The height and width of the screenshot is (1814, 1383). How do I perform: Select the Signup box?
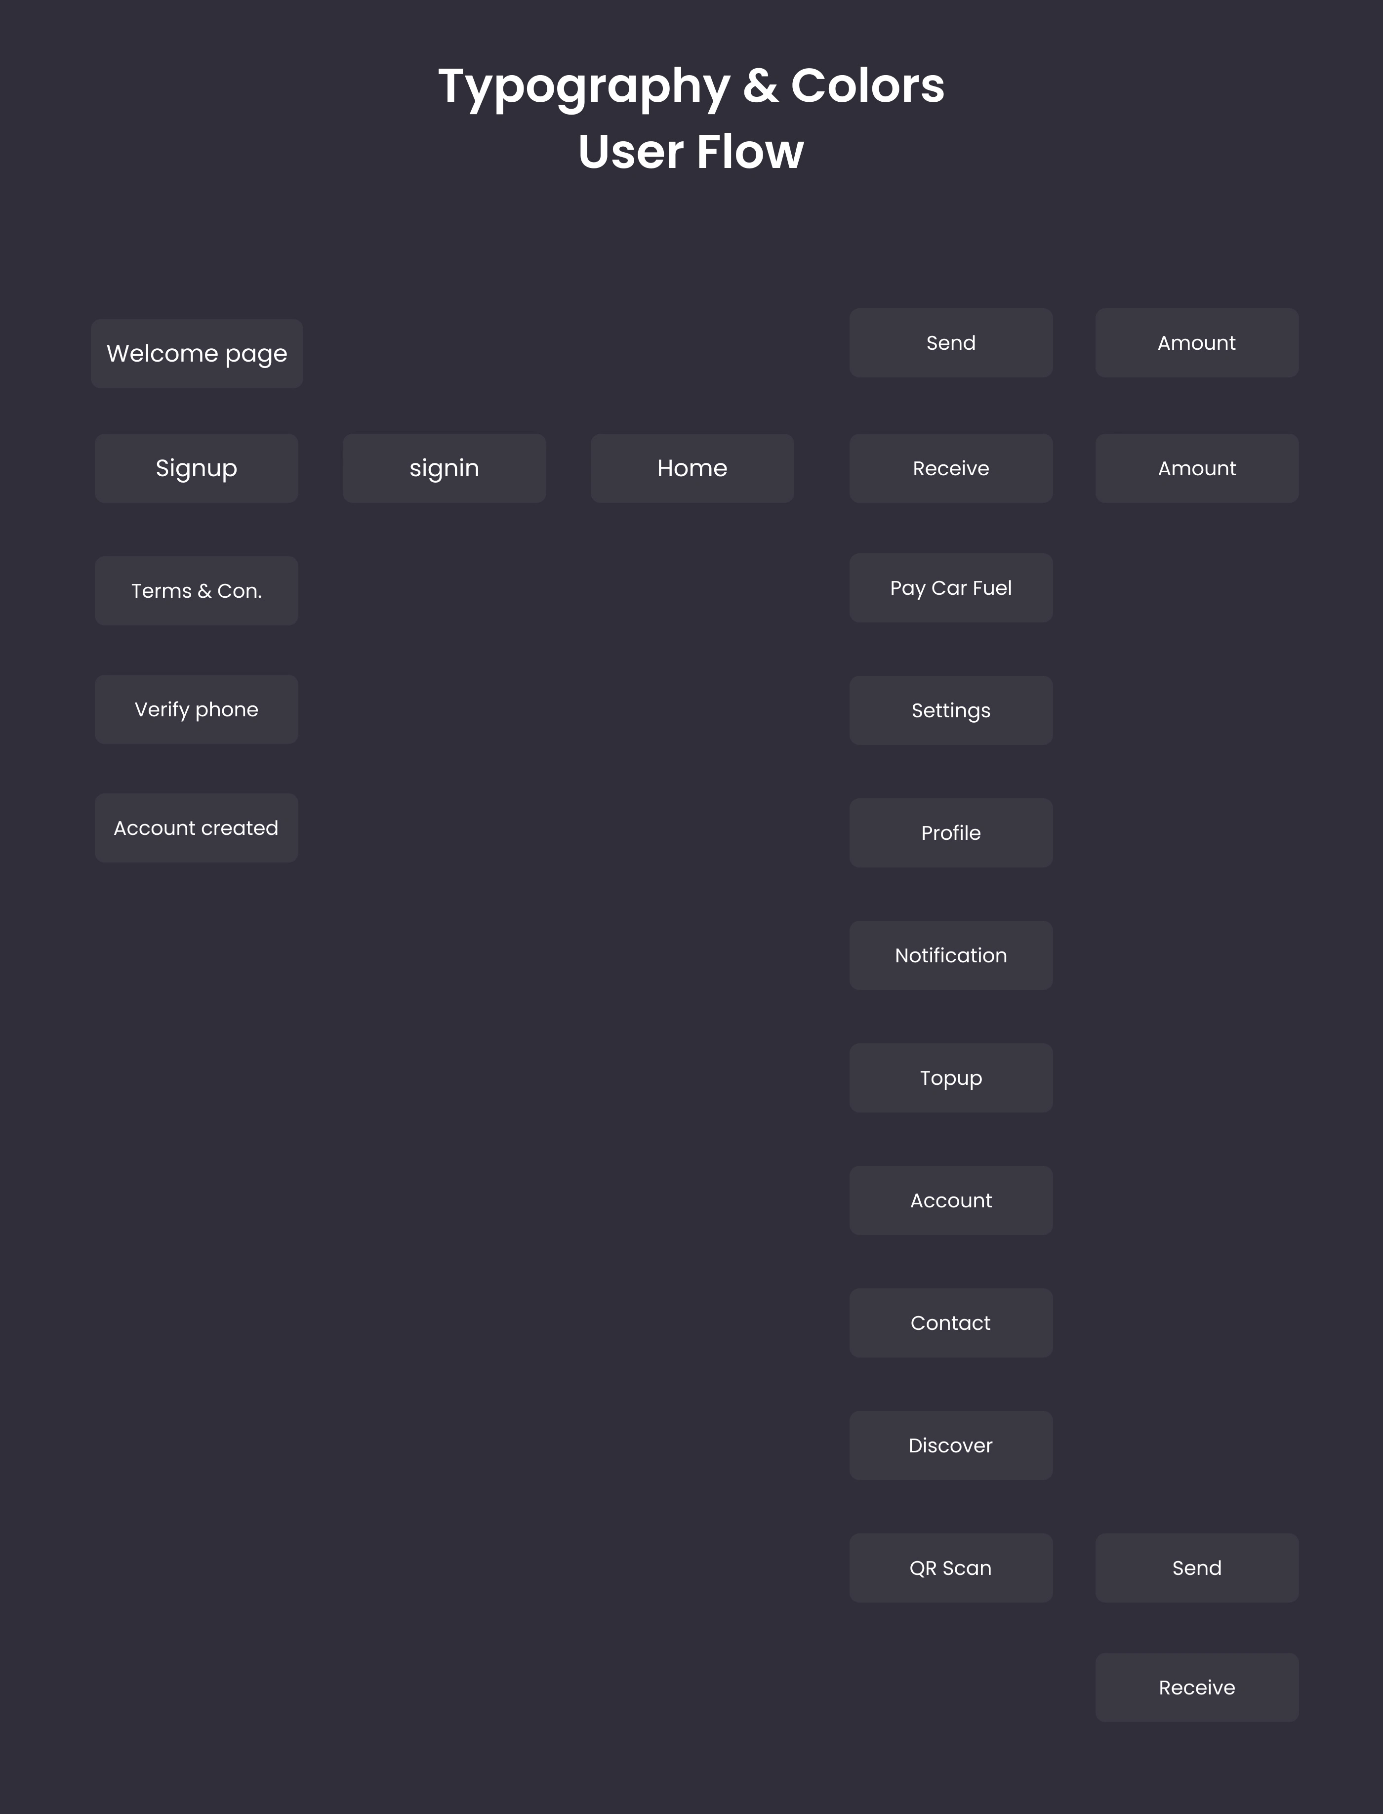pos(196,468)
